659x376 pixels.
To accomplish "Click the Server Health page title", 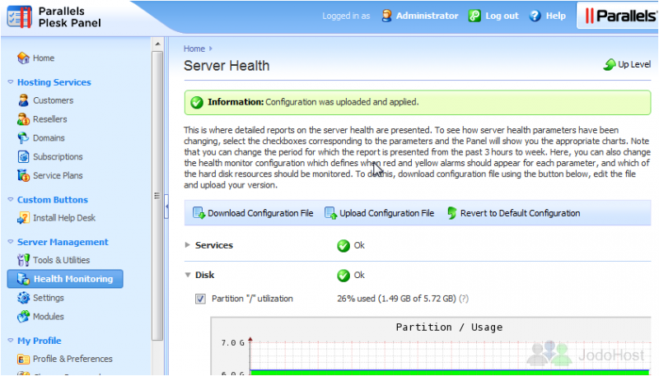I will click(x=227, y=66).
